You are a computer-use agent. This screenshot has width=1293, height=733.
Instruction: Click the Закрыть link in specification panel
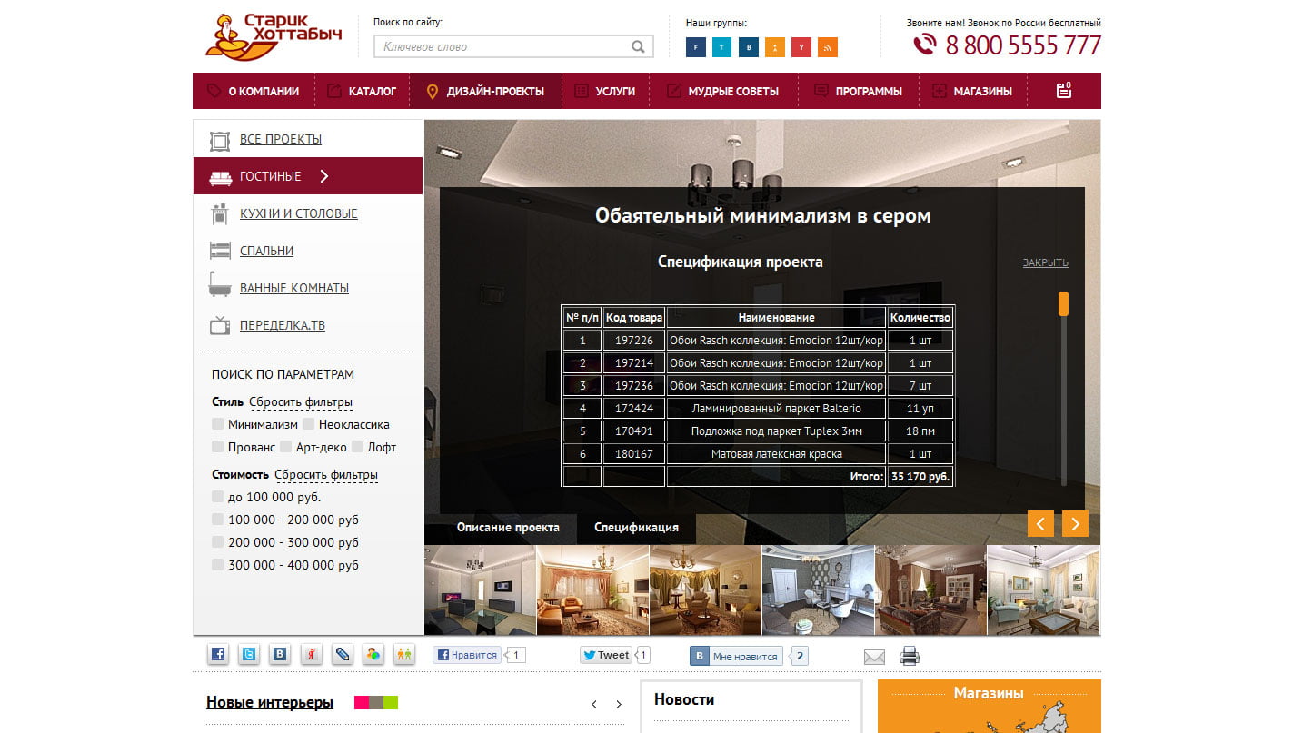1045,263
